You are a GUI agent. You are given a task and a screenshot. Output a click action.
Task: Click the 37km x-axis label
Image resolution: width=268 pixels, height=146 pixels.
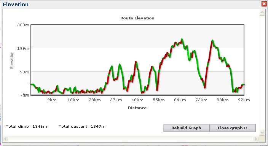click(x=116, y=100)
